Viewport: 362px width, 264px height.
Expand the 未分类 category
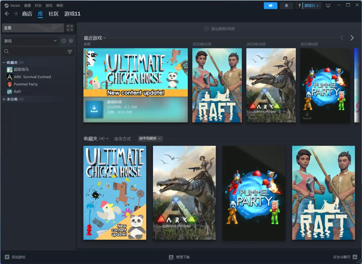click(4, 99)
